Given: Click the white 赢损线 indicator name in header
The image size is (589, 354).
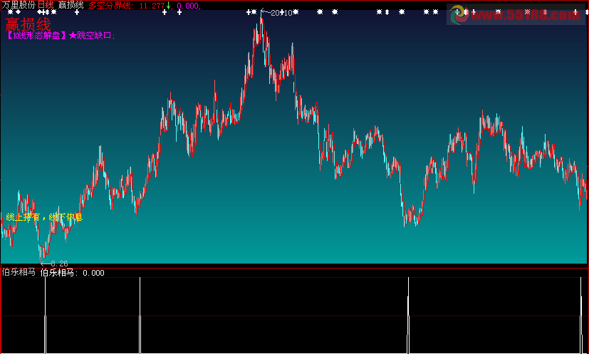Looking at the screenshot, I should click(x=71, y=5).
